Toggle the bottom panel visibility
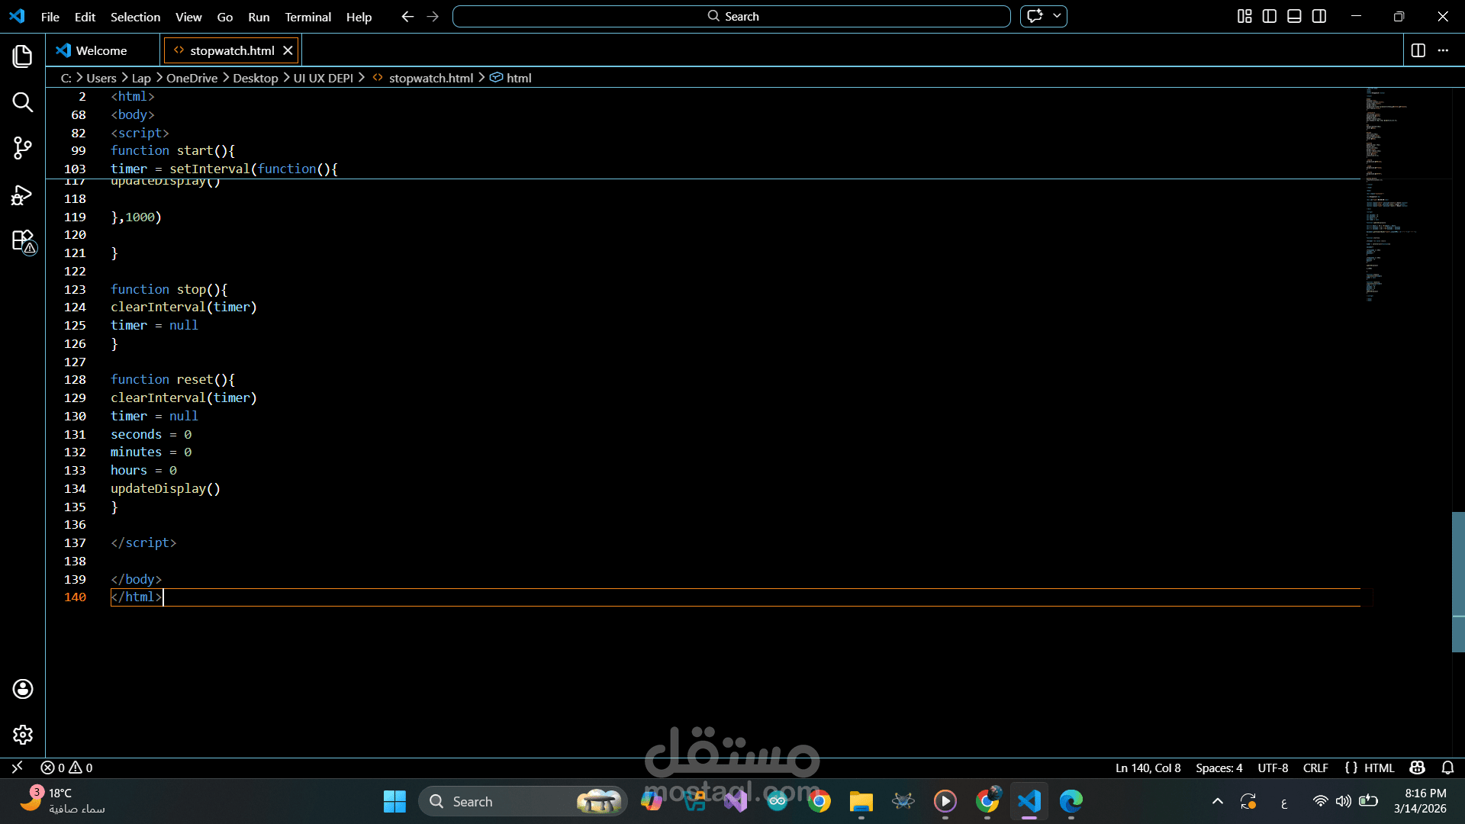The height and width of the screenshot is (824, 1465). tap(1294, 16)
